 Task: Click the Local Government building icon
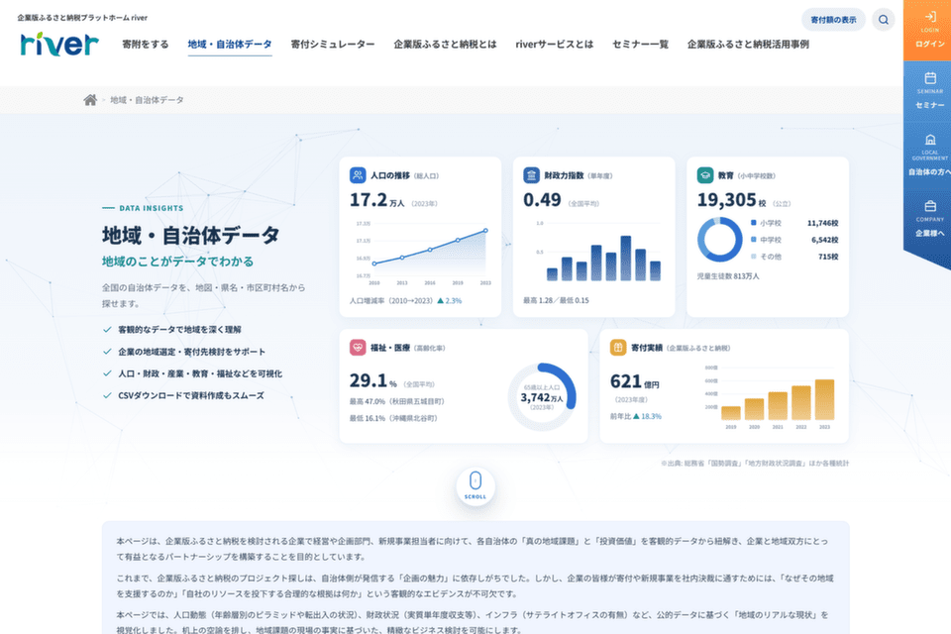coord(930,140)
